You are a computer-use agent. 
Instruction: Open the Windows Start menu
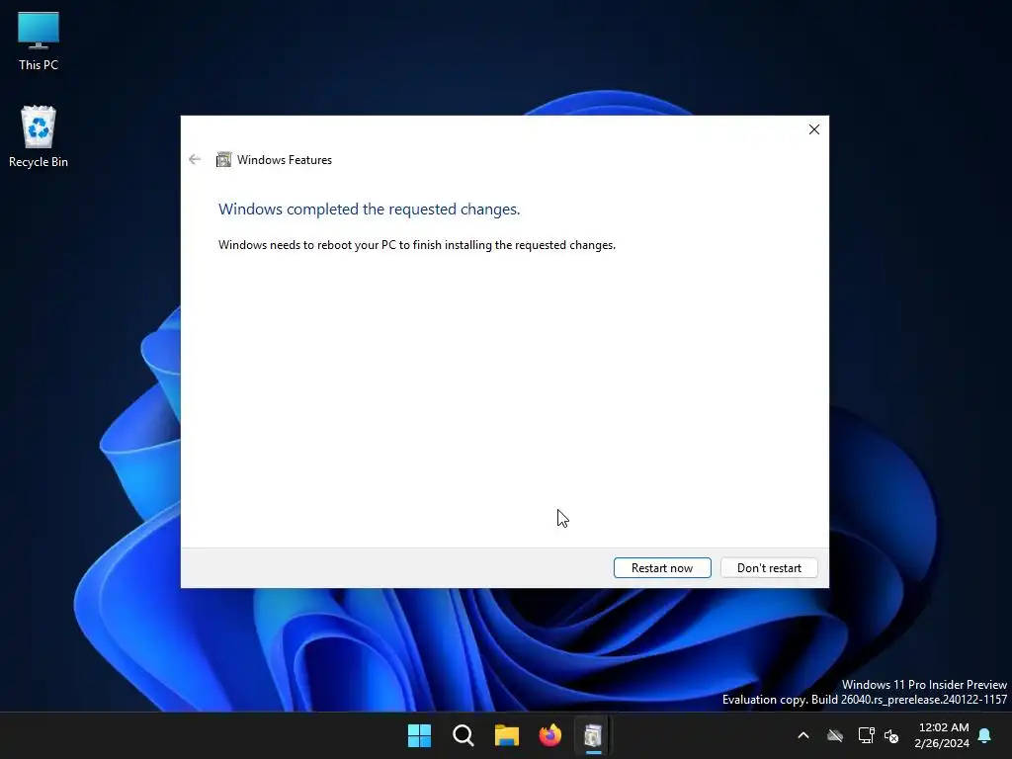pyautogui.click(x=419, y=735)
